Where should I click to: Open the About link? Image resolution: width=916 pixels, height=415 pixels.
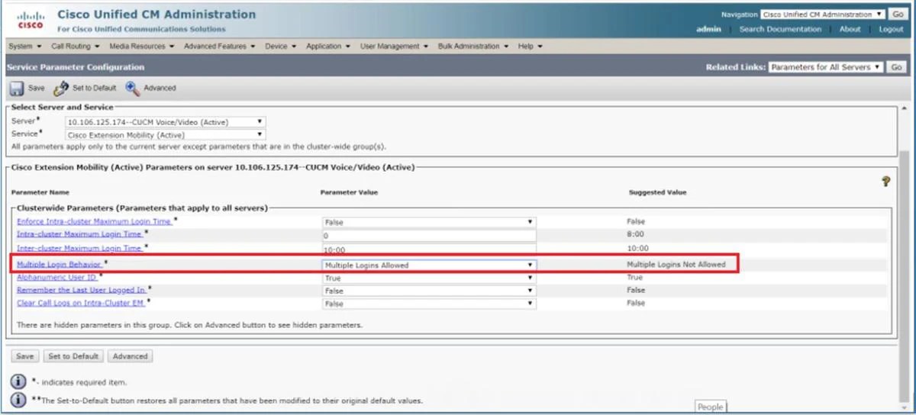click(x=850, y=29)
